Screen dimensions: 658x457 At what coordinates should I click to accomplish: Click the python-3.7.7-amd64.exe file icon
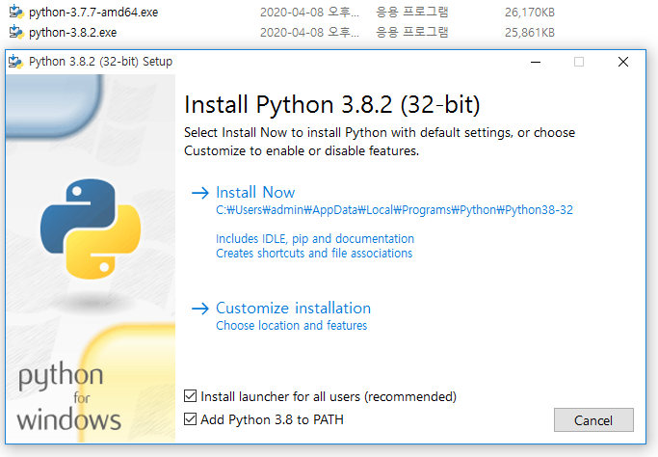tap(16, 12)
